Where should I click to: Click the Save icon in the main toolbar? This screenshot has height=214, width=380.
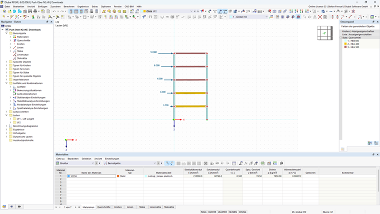tap(30, 11)
